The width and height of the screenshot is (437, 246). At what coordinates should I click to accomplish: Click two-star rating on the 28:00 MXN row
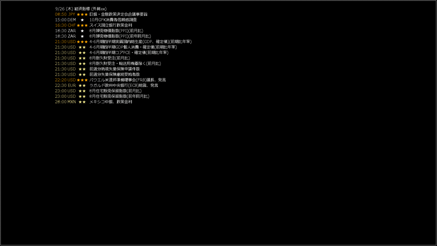point(82,102)
